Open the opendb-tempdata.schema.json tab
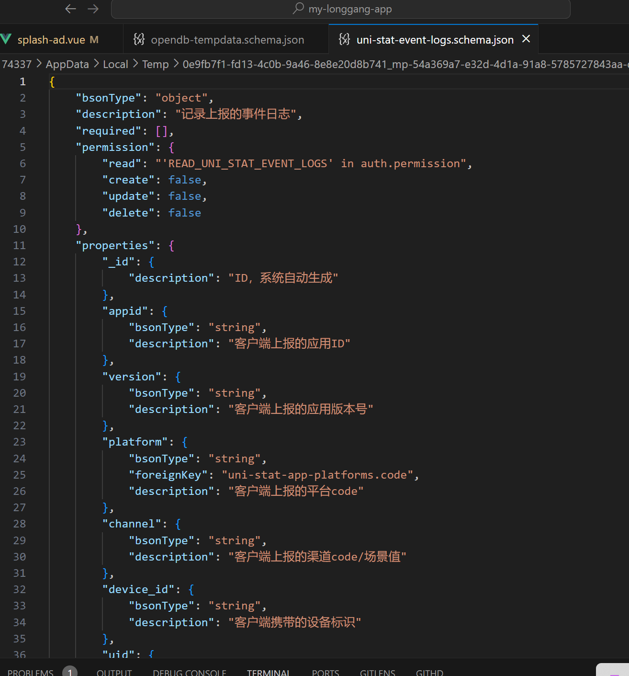Screen dimensions: 629x676 226,40
